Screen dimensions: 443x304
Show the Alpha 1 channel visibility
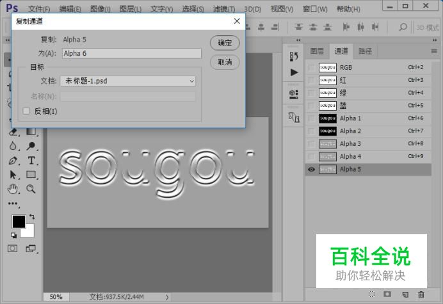pyautogui.click(x=311, y=118)
